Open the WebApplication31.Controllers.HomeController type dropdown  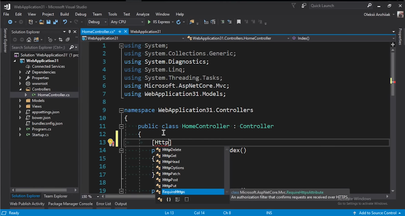239,39
